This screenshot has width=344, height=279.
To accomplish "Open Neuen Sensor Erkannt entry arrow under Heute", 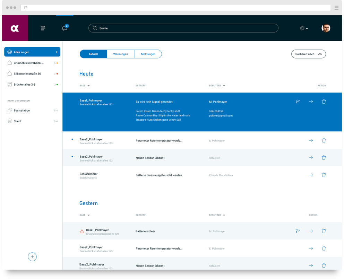I will click(x=311, y=158).
